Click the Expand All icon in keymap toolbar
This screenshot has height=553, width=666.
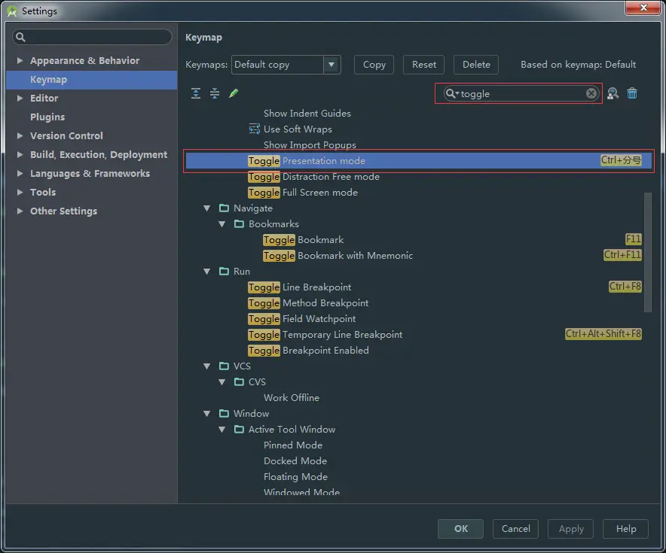pos(196,93)
